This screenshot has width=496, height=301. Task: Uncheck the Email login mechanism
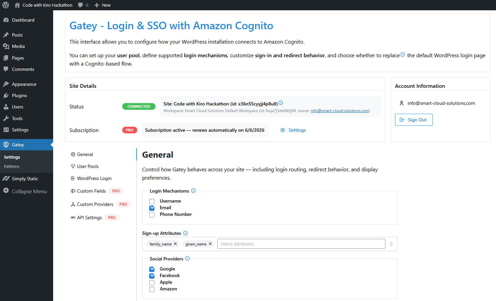(x=152, y=208)
